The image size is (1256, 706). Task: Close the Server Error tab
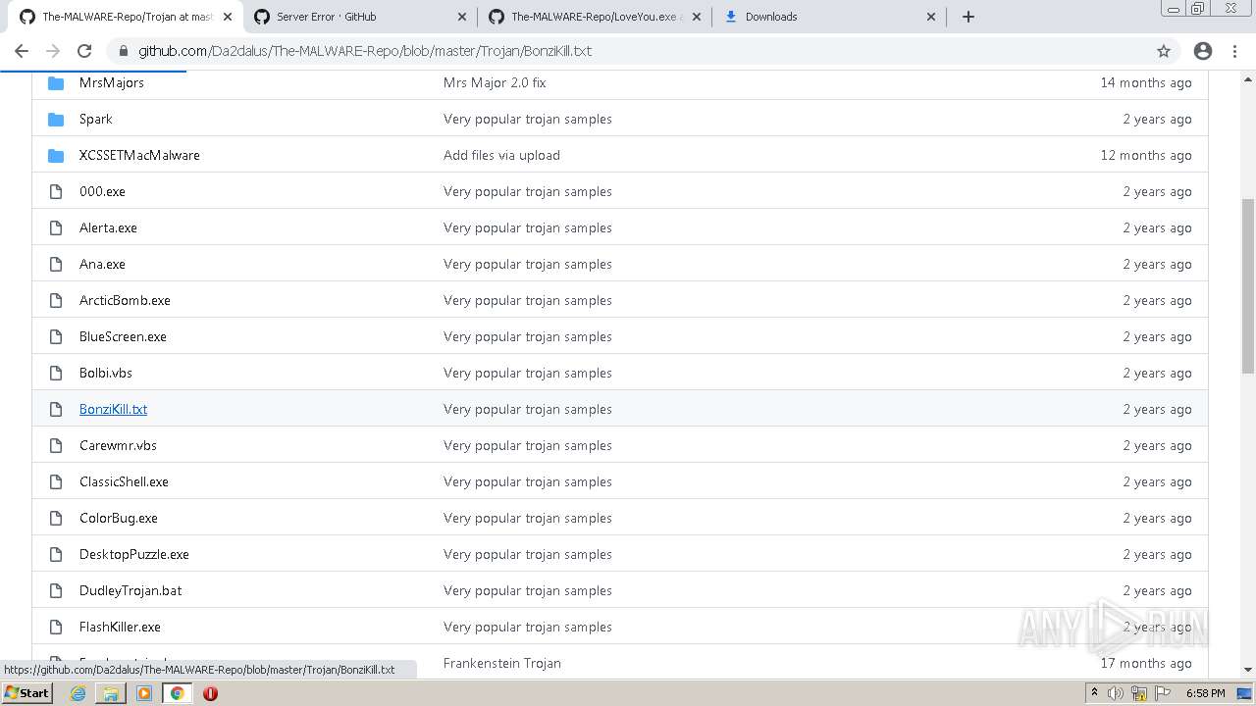[x=462, y=17]
